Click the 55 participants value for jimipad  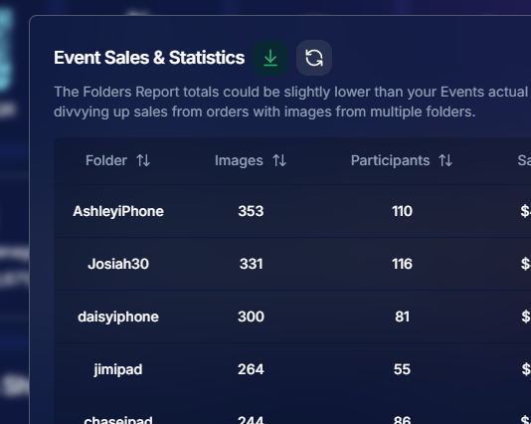coord(402,369)
